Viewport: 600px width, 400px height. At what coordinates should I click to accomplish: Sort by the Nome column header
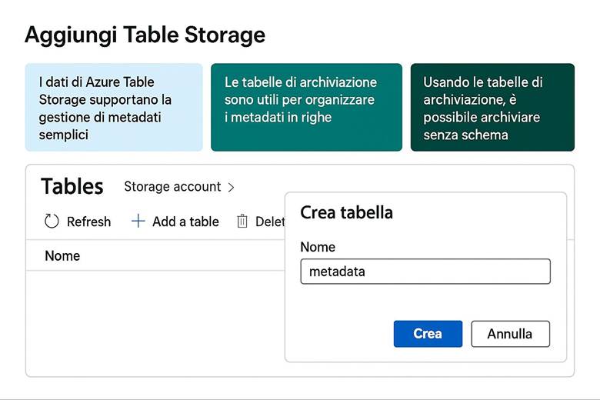(x=62, y=256)
